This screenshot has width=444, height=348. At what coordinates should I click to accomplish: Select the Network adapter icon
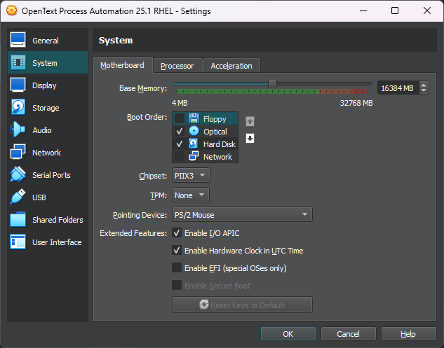18,153
